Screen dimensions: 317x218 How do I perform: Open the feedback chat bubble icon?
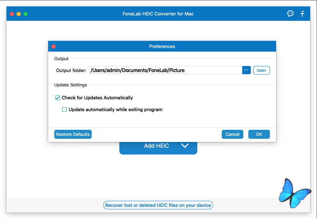tap(290, 14)
